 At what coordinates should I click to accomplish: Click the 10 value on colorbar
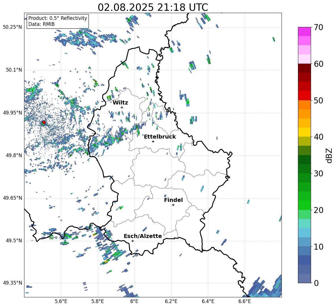318,247
